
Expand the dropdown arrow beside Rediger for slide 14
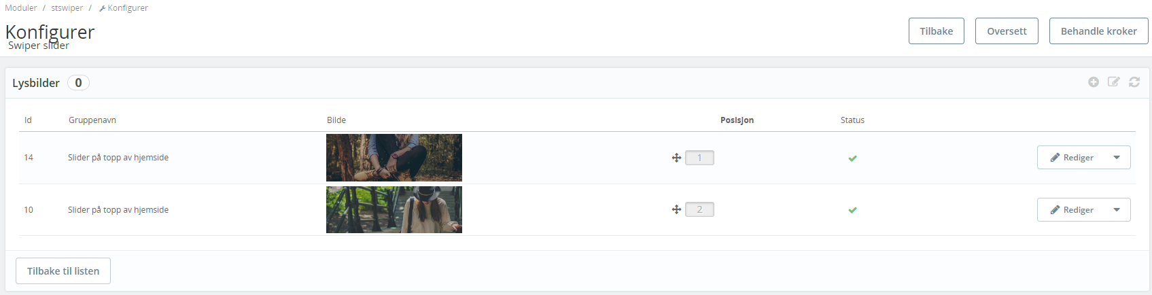[1117, 158]
